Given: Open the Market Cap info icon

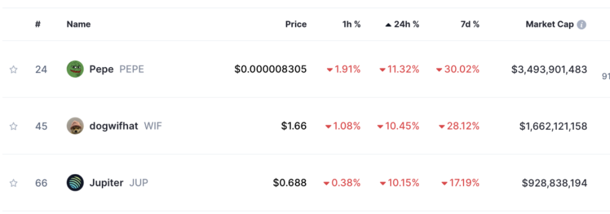Looking at the screenshot, I should (x=581, y=24).
